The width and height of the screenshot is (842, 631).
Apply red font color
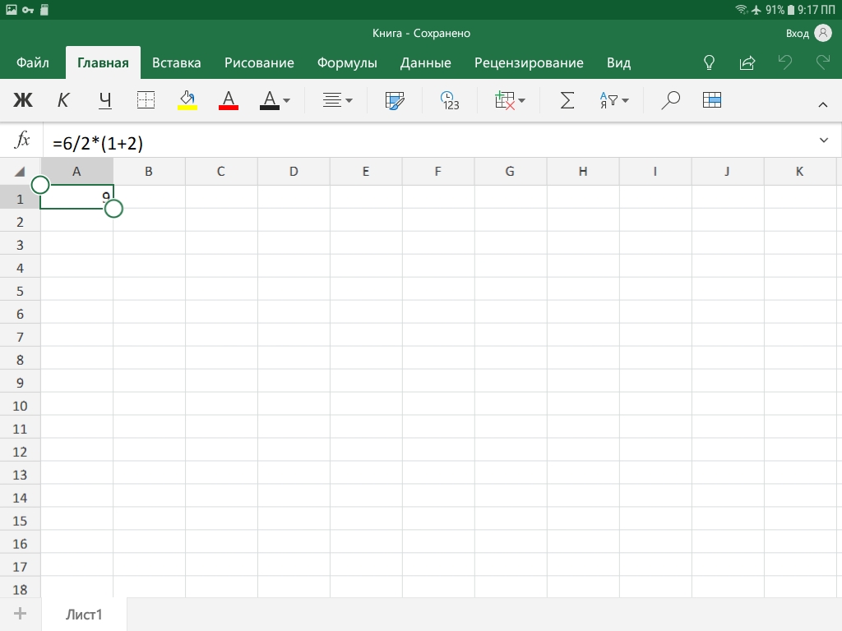[229, 100]
